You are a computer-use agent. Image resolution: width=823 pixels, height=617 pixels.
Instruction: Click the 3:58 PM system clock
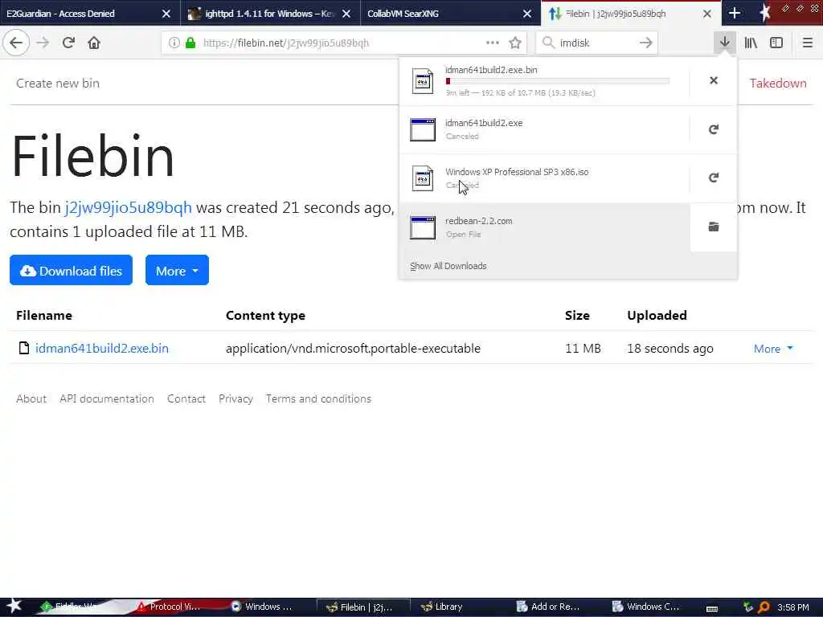click(793, 607)
